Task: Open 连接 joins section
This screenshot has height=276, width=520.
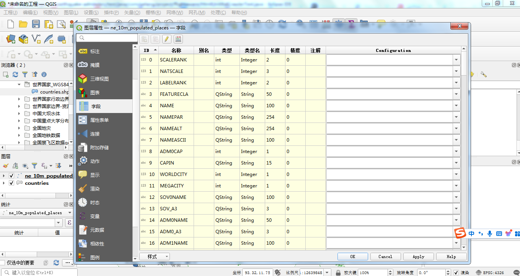Action: coord(104,134)
